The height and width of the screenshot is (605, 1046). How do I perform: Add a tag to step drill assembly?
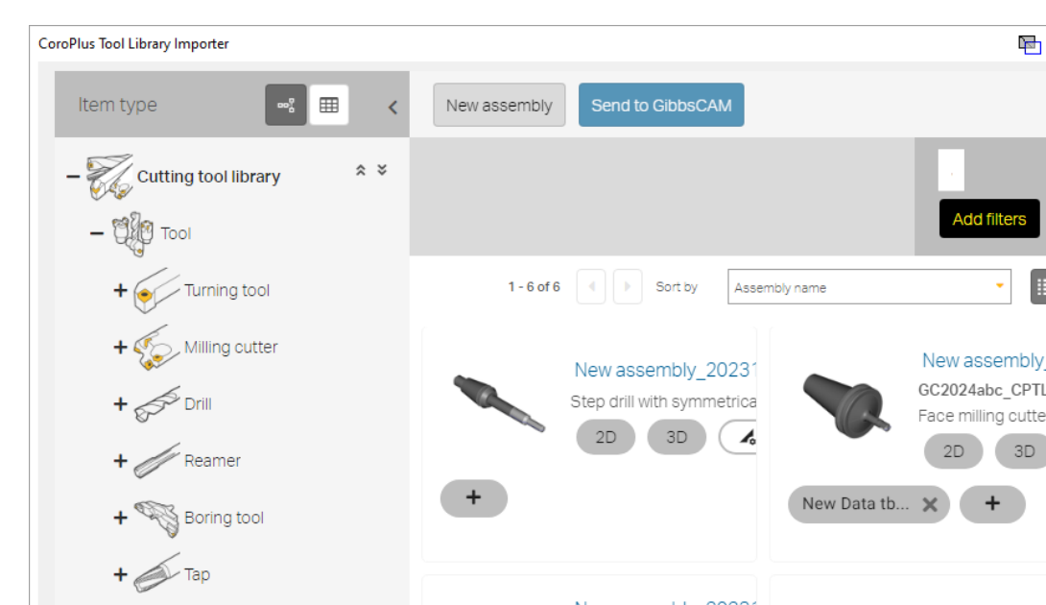click(x=474, y=498)
